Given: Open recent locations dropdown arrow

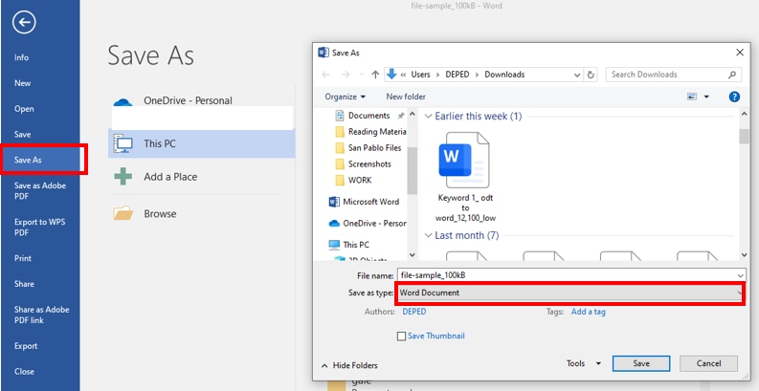Looking at the screenshot, I should [x=361, y=75].
